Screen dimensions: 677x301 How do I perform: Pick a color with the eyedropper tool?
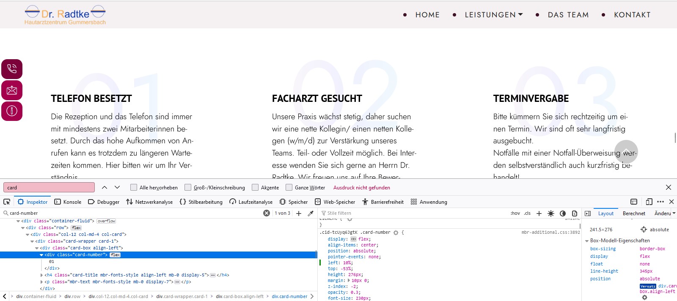(311, 213)
